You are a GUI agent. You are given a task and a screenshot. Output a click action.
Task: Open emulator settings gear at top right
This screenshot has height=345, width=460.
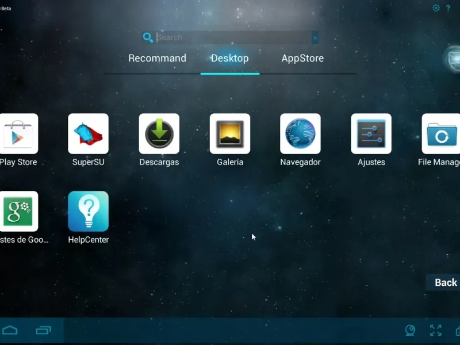436,8
